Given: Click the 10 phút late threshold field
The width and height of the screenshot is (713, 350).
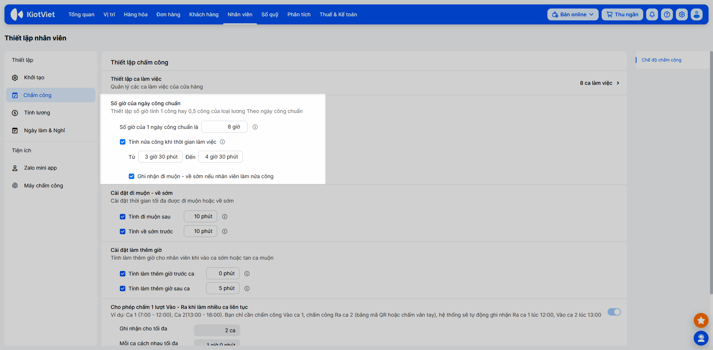Looking at the screenshot, I should (201, 216).
